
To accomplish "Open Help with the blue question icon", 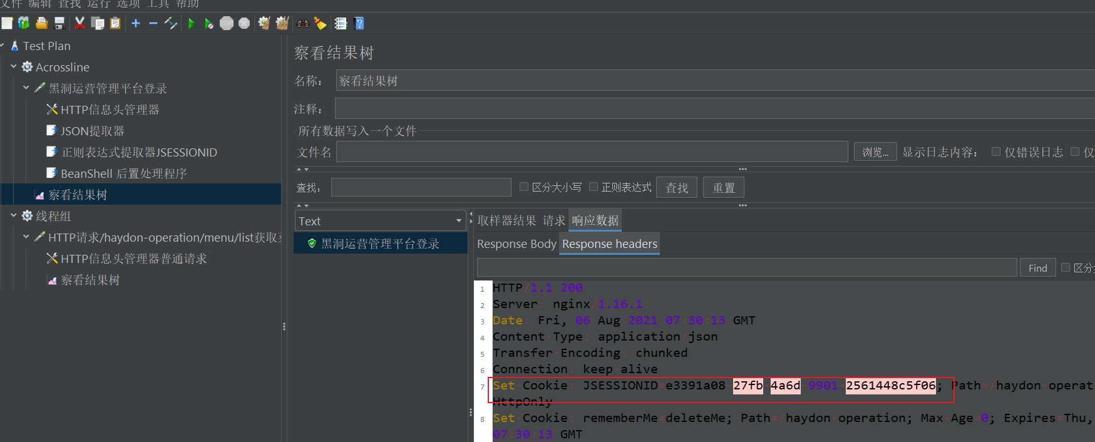I will click(359, 23).
